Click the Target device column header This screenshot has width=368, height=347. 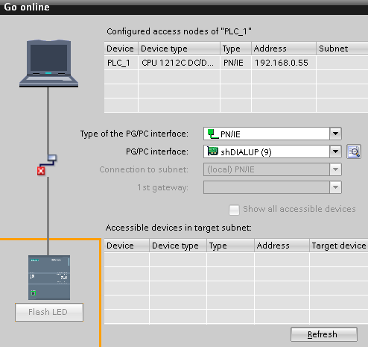coord(339,246)
